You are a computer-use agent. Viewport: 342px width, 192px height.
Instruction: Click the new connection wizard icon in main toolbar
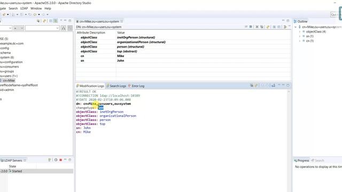(4, 14)
